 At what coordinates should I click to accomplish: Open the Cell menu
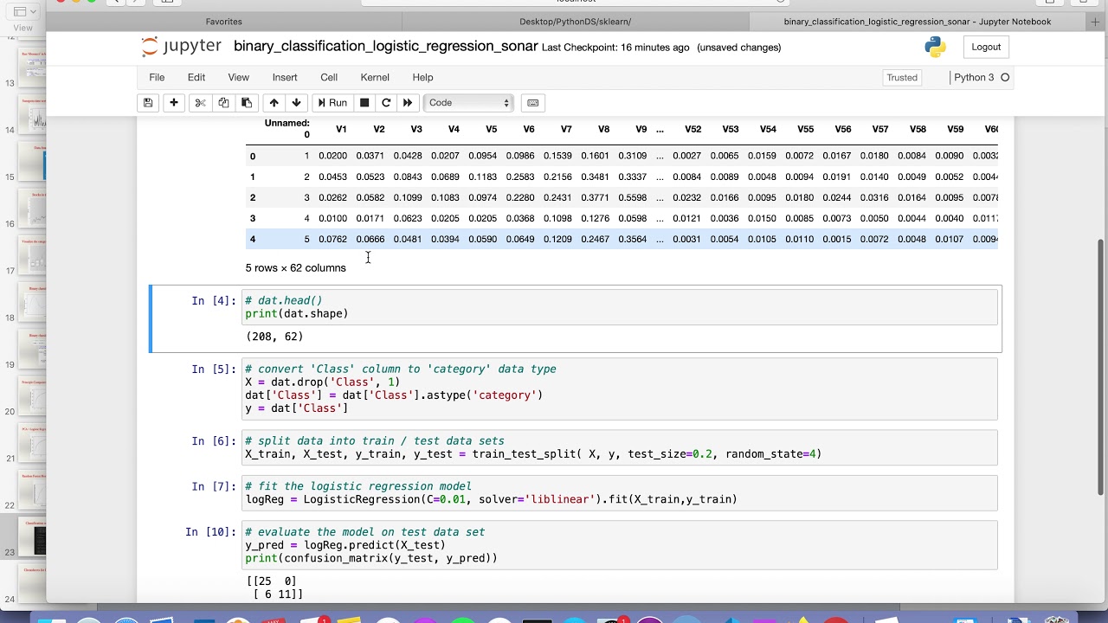tap(329, 77)
